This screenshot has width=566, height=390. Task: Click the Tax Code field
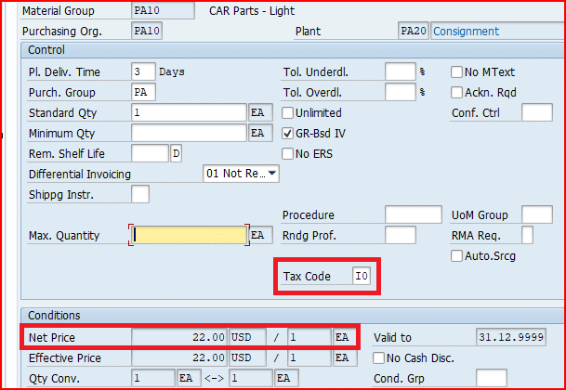click(361, 276)
